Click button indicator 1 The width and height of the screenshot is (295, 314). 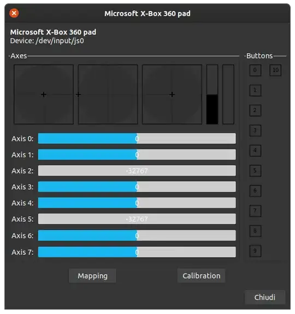pyautogui.click(x=255, y=90)
